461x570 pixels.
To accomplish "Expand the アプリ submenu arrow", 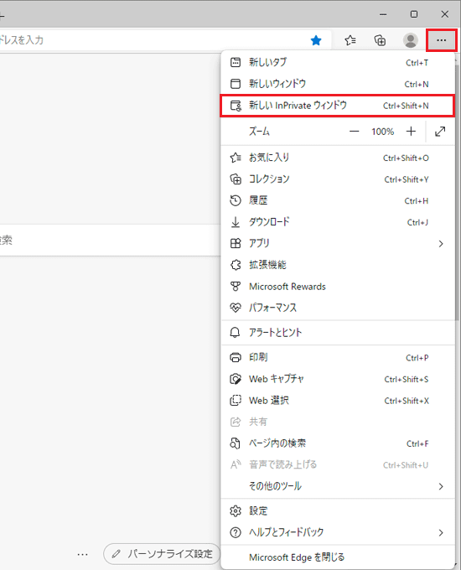I will point(441,244).
